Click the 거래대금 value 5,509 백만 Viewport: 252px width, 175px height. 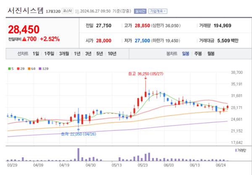coord(228,40)
